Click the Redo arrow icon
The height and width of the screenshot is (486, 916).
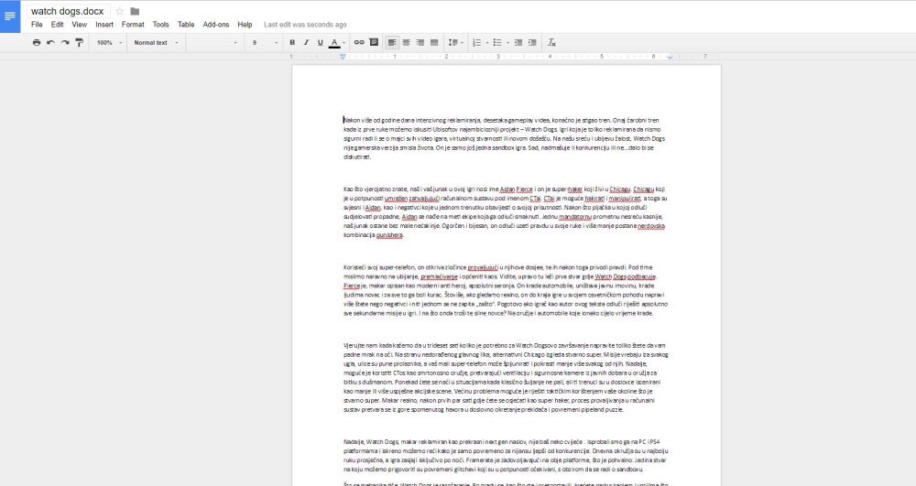coord(65,43)
